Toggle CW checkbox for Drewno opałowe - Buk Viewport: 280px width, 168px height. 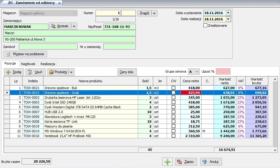tap(173, 88)
